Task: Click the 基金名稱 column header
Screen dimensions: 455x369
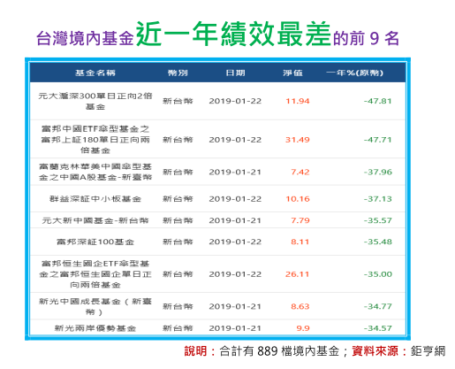Action: point(95,73)
